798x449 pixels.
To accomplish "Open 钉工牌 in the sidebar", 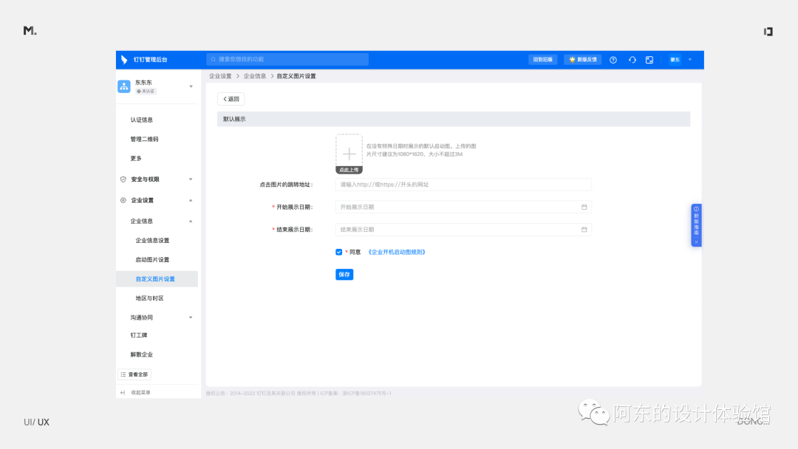I will tap(139, 335).
